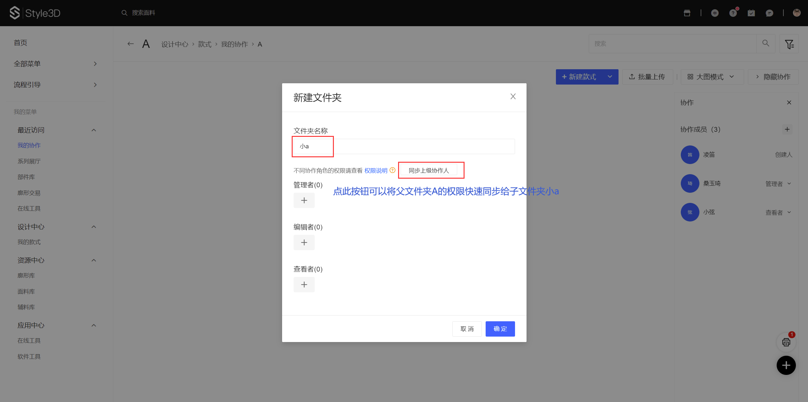Add viewer with the plus button
This screenshot has width=808, height=402.
[304, 285]
